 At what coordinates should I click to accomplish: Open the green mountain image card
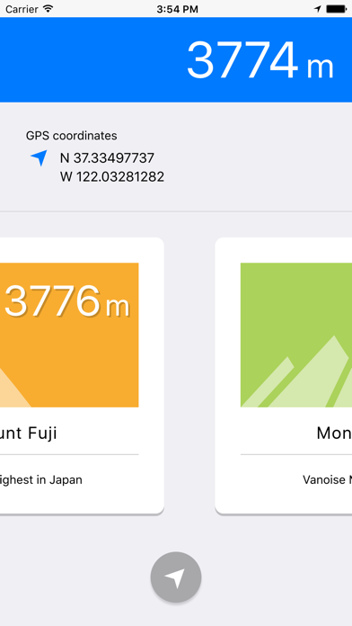point(296,335)
